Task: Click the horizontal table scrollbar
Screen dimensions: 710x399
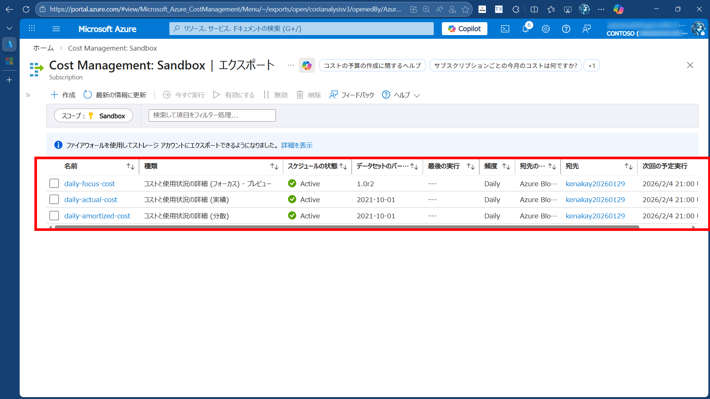Action: click(x=347, y=227)
